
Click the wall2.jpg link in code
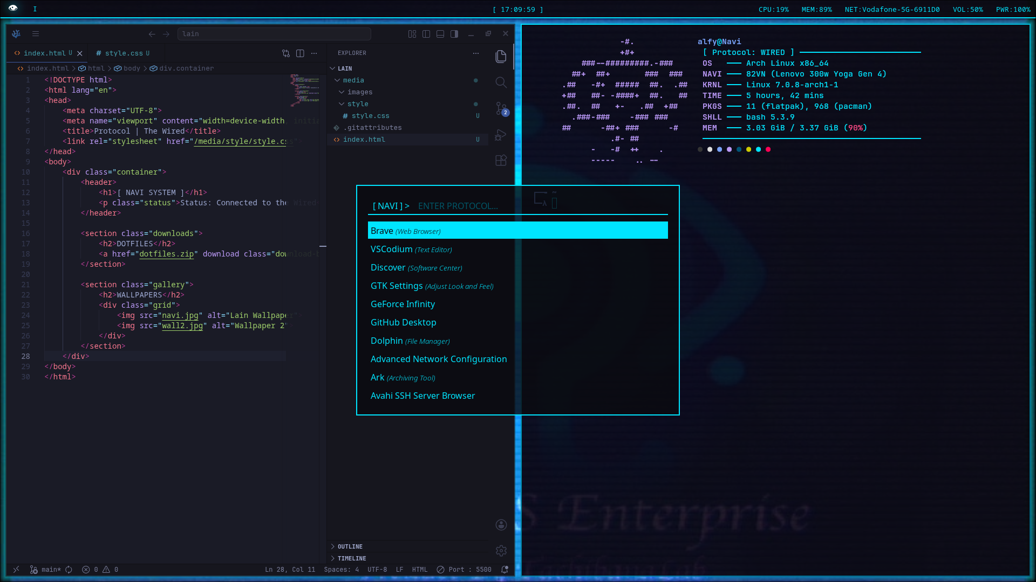[x=182, y=325]
